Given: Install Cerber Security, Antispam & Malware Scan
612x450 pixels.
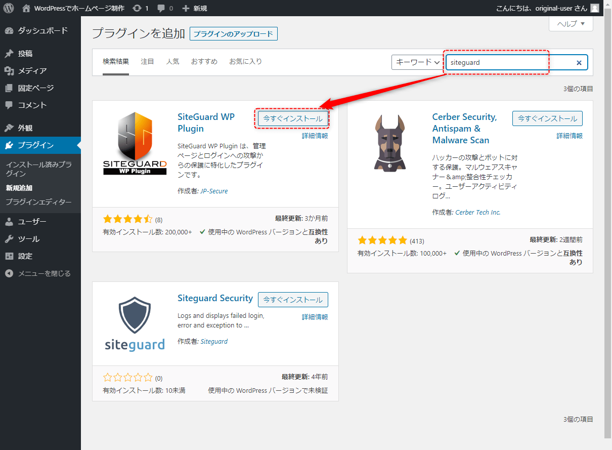Looking at the screenshot, I should [547, 118].
